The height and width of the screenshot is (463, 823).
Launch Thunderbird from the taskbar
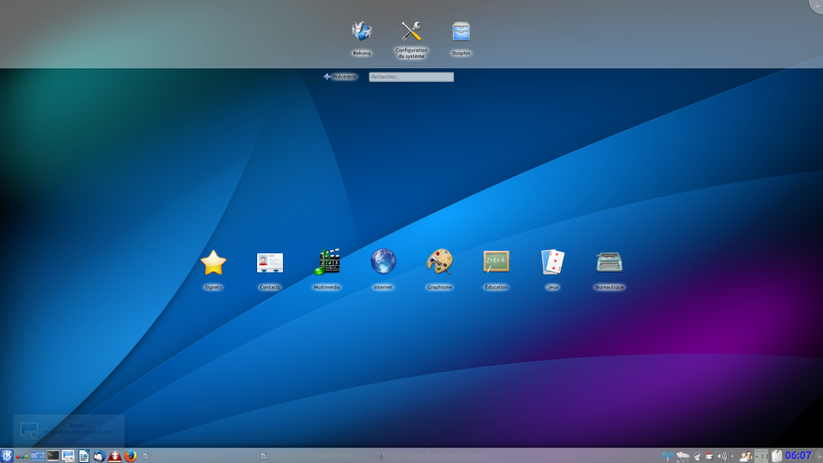point(99,456)
